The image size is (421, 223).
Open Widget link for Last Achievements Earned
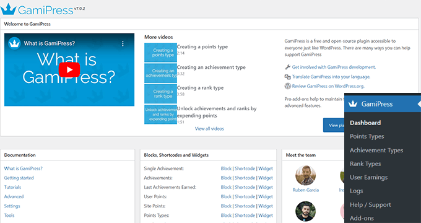tap(266, 187)
